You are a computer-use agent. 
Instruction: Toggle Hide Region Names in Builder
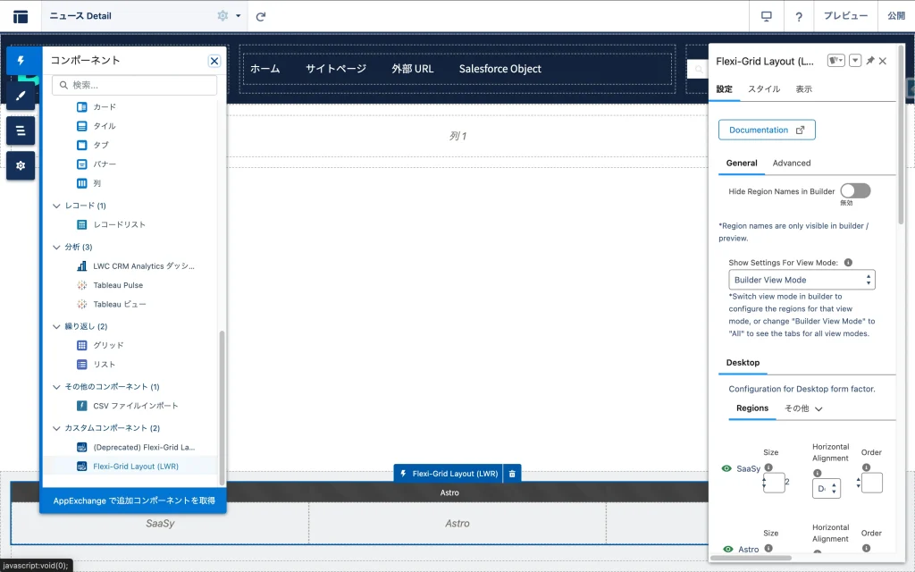coord(854,190)
